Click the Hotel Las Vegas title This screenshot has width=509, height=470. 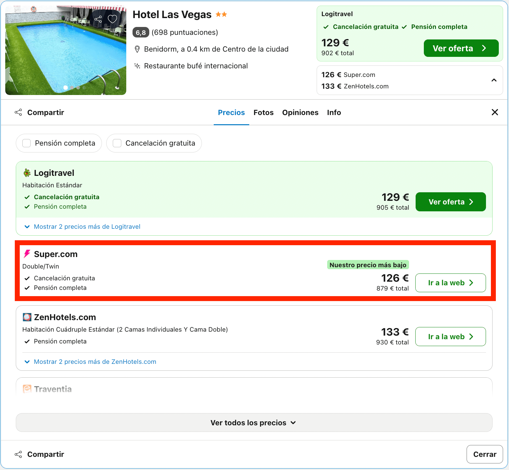pos(172,14)
